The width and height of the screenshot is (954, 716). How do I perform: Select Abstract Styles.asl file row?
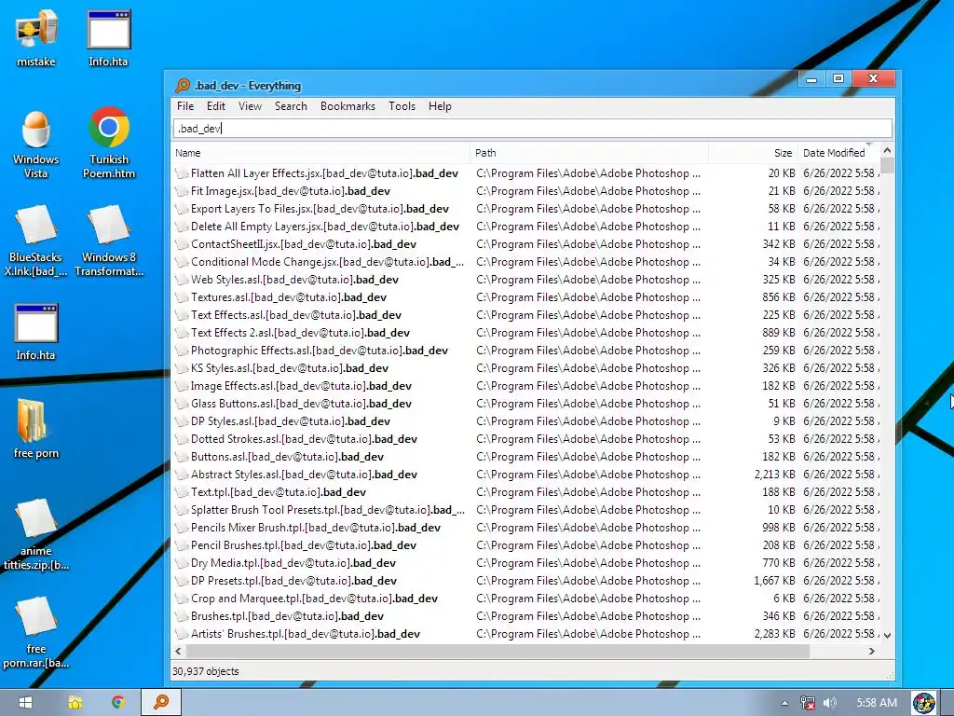coord(526,475)
